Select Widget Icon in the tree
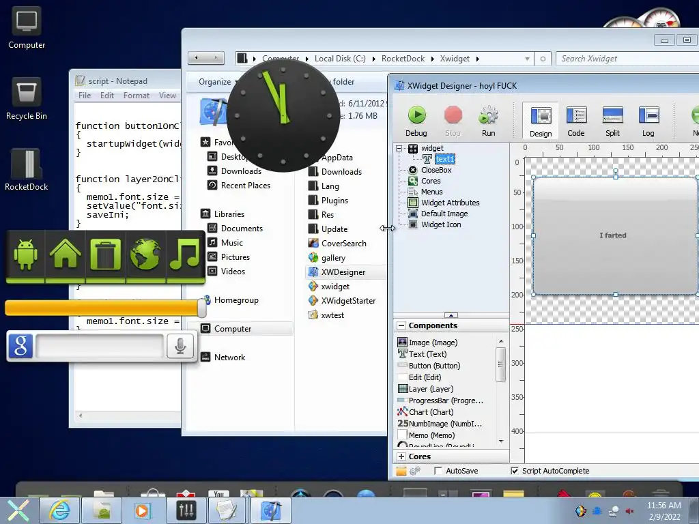Screen dimensions: 699x524 coord(441,224)
